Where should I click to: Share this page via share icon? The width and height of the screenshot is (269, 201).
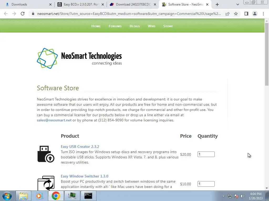pos(227,14)
